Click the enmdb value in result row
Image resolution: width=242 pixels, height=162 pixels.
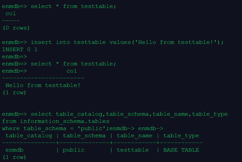coord(14,150)
